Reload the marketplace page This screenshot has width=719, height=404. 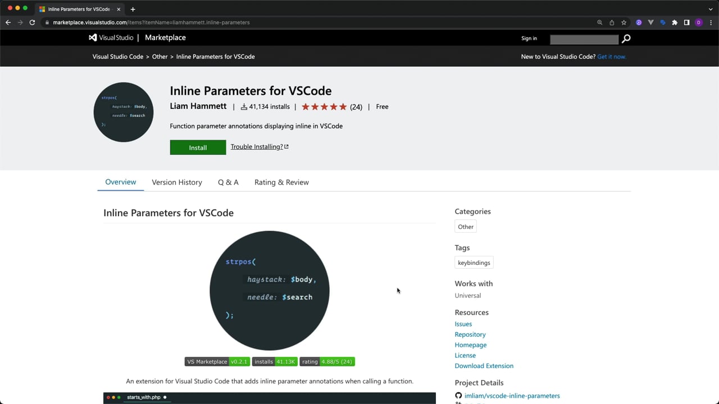(x=32, y=22)
